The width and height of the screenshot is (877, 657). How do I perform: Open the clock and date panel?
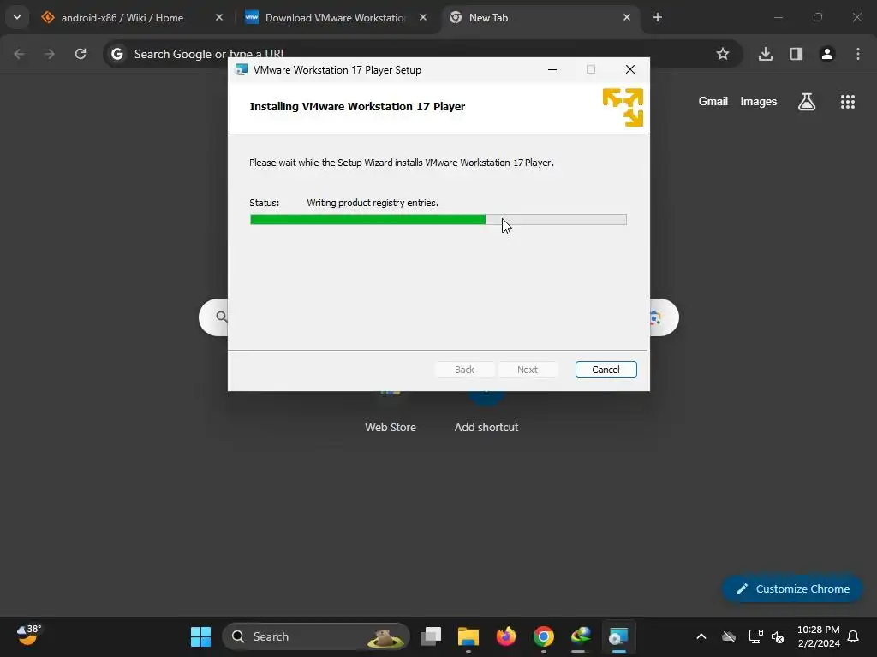(818, 636)
